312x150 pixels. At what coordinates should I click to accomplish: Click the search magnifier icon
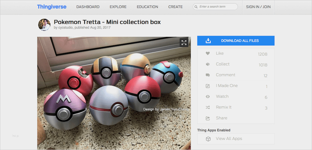tap(196, 7)
